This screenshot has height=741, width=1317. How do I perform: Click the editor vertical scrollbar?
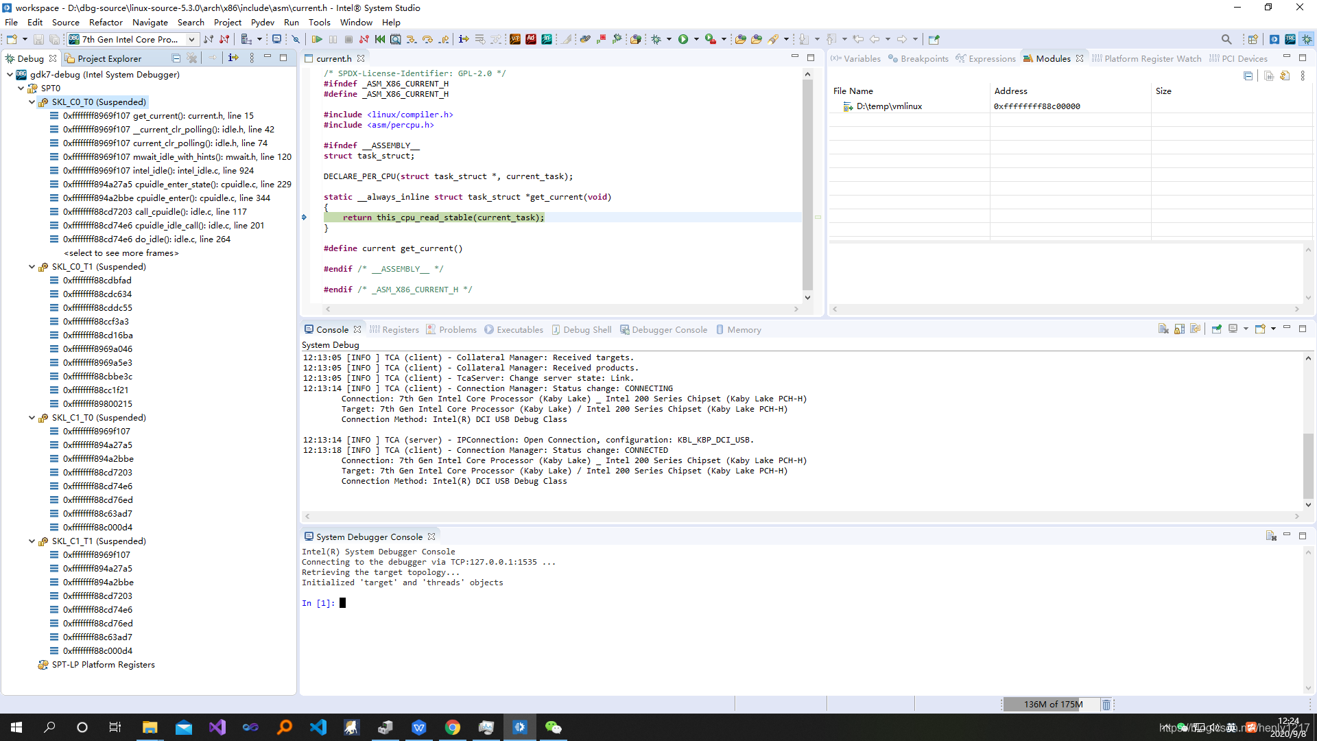[x=807, y=185]
